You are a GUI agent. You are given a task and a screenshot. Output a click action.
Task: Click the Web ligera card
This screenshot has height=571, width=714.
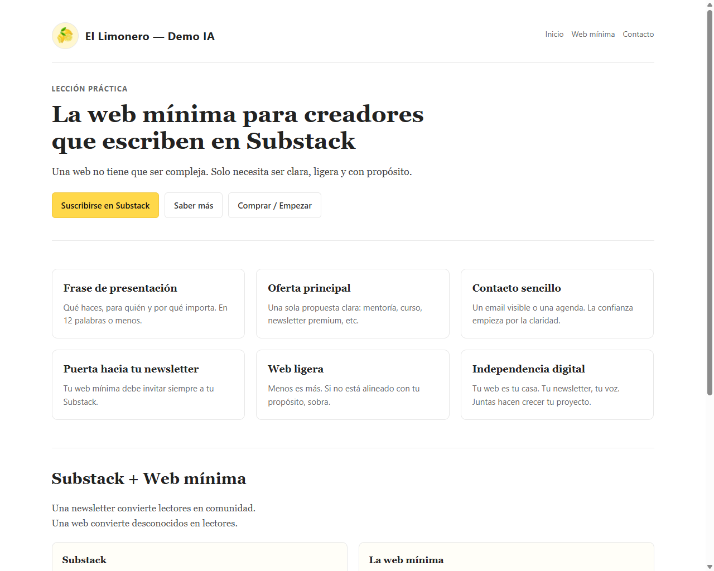tap(353, 384)
